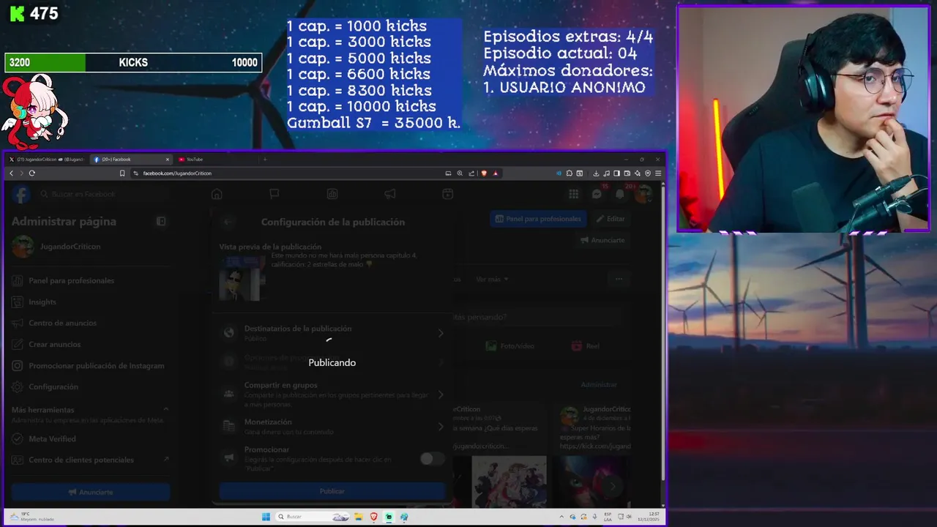This screenshot has width=937, height=527.
Task: Open the browser zoom magnifier icon
Action: click(x=460, y=173)
